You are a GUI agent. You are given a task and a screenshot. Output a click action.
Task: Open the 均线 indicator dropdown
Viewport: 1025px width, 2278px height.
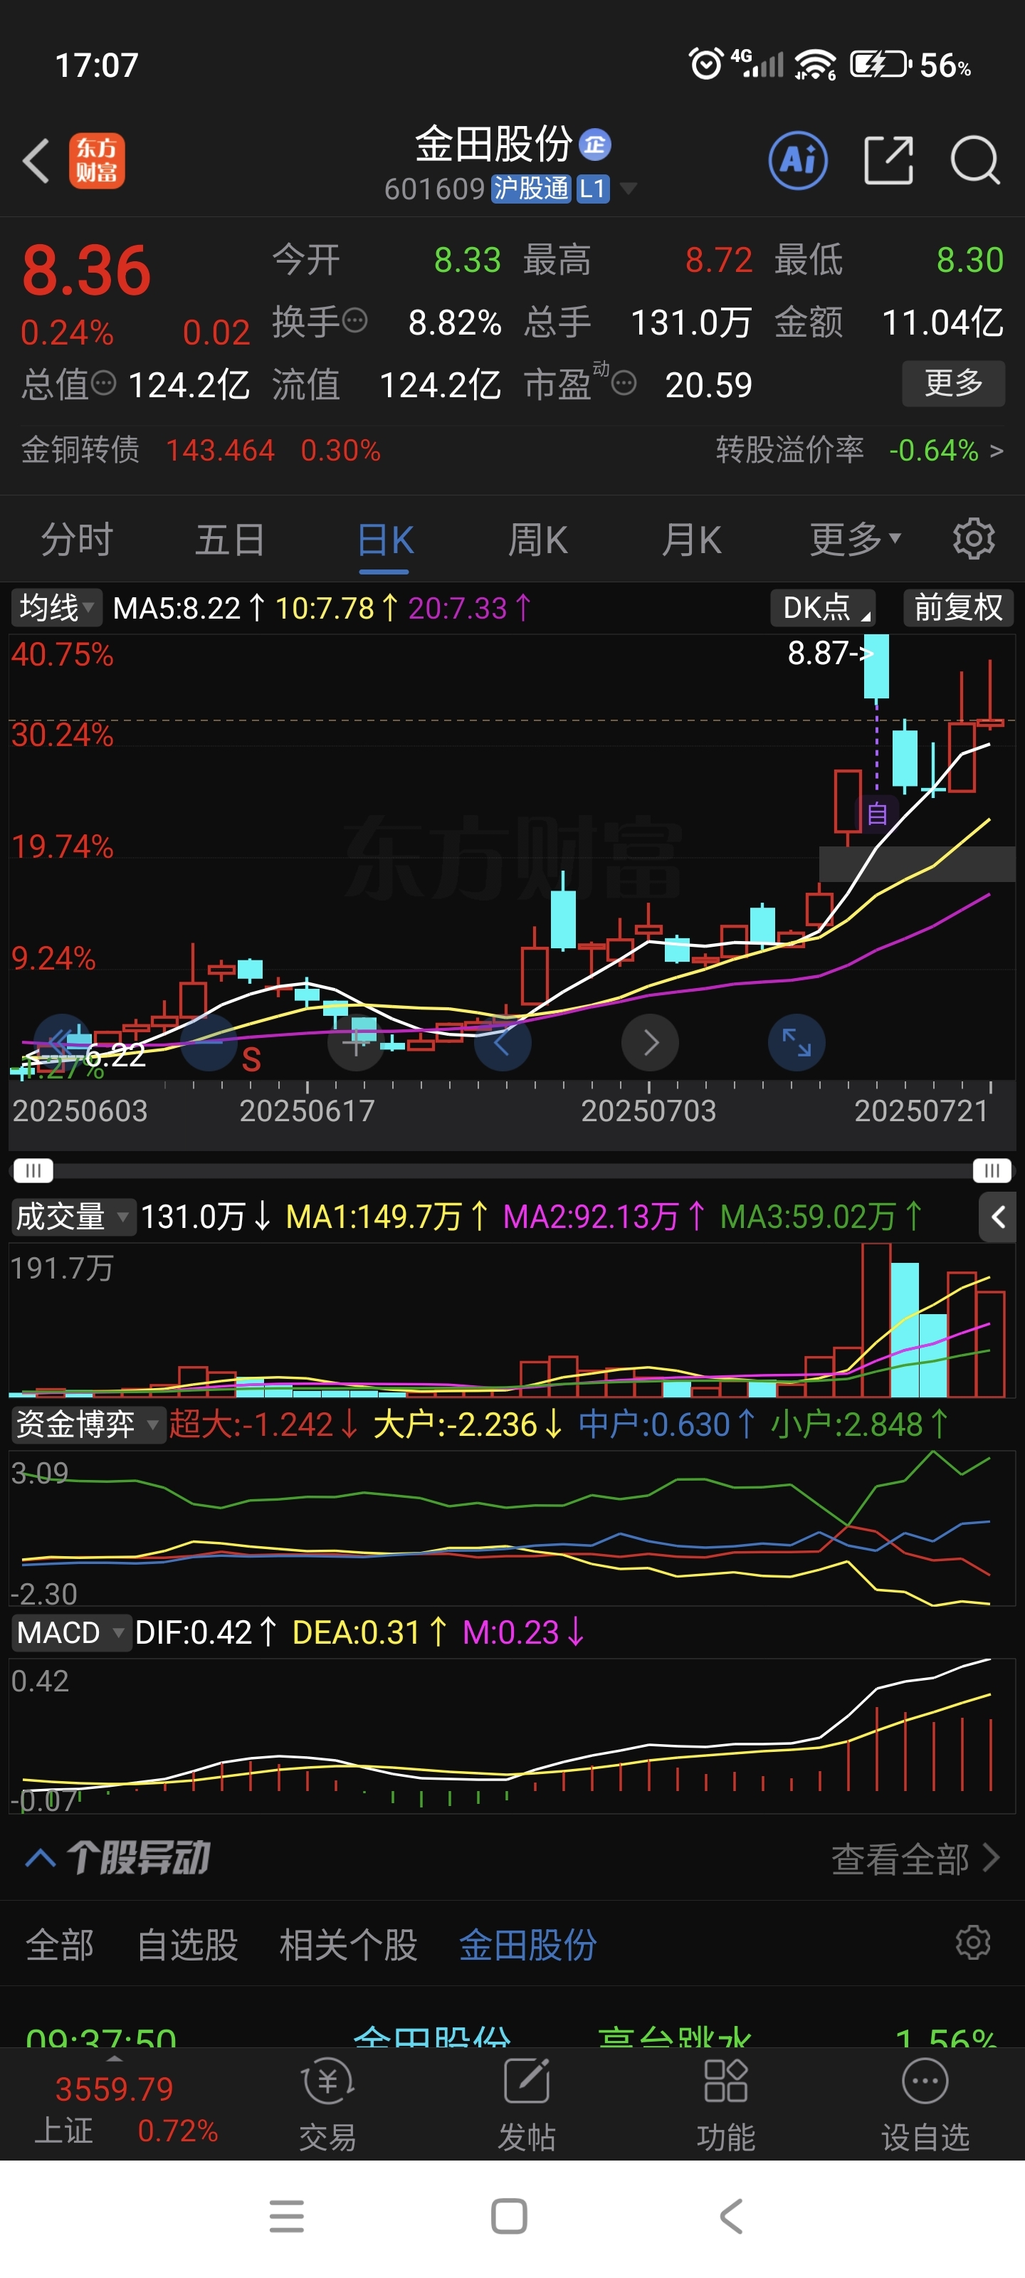[57, 607]
